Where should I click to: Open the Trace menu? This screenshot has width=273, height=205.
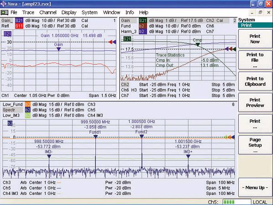point(28,12)
